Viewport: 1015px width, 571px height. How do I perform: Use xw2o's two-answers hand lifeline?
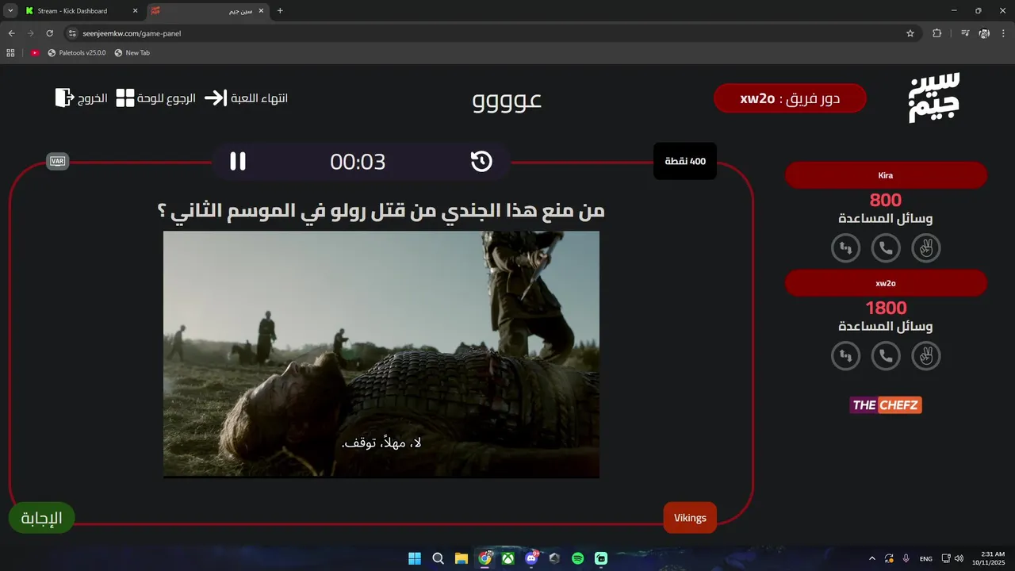coord(925,356)
